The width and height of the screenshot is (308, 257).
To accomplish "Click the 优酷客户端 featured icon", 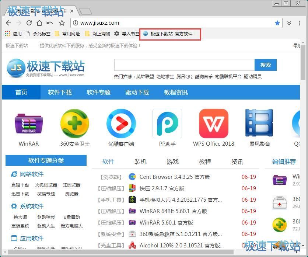I will [121, 124].
